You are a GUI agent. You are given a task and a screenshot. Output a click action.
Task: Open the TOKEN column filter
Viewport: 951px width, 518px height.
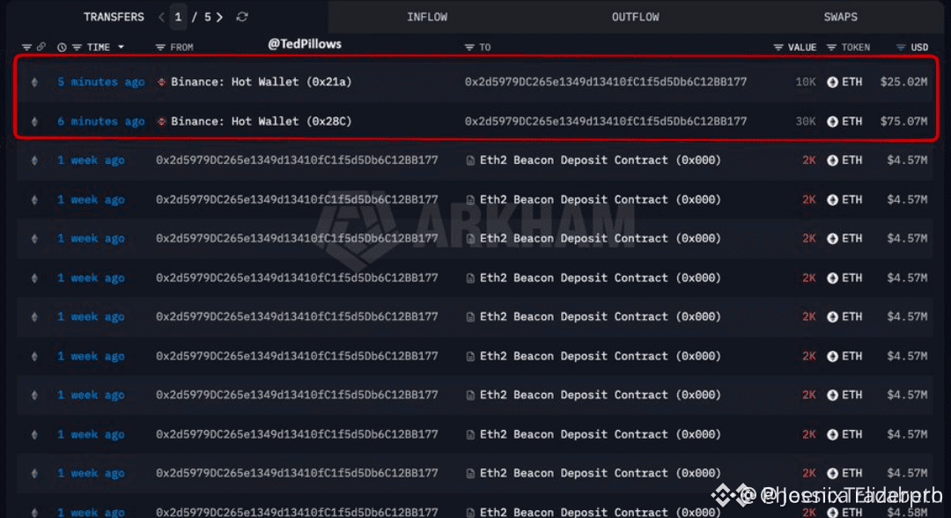831,47
